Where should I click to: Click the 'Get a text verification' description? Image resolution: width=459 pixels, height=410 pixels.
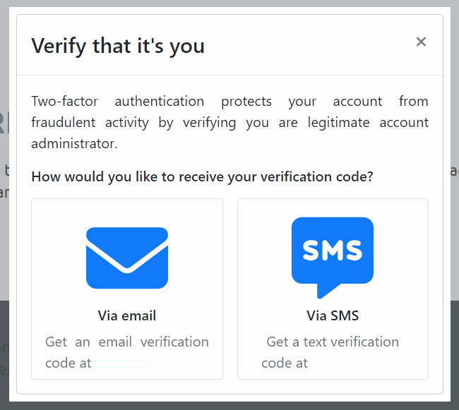click(x=333, y=342)
